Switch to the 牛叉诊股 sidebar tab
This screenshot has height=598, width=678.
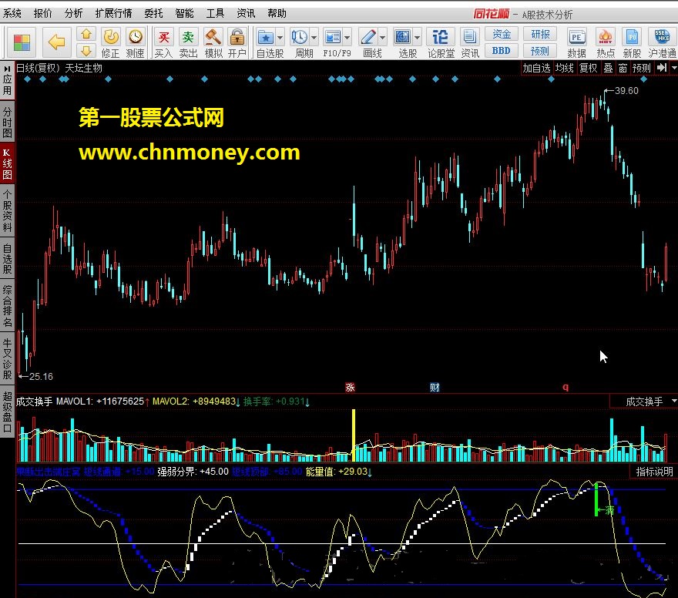(8, 359)
